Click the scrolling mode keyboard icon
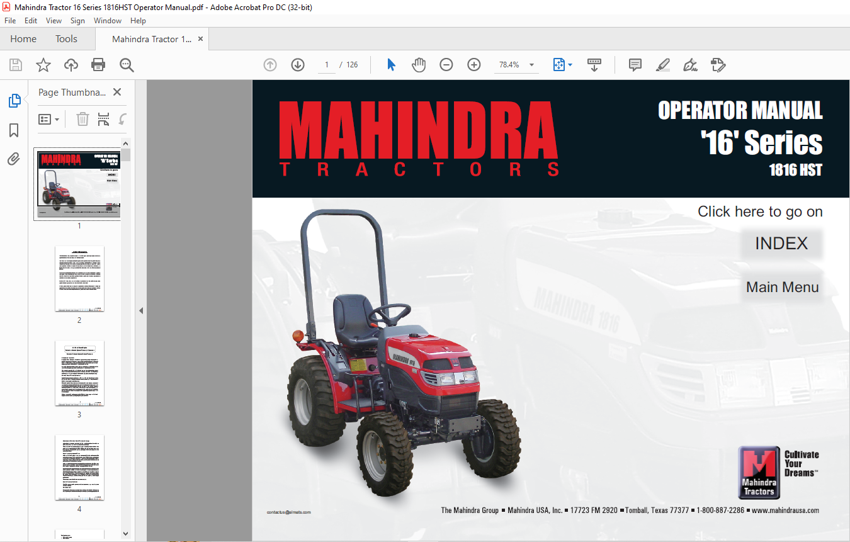The width and height of the screenshot is (850, 542). [594, 65]
